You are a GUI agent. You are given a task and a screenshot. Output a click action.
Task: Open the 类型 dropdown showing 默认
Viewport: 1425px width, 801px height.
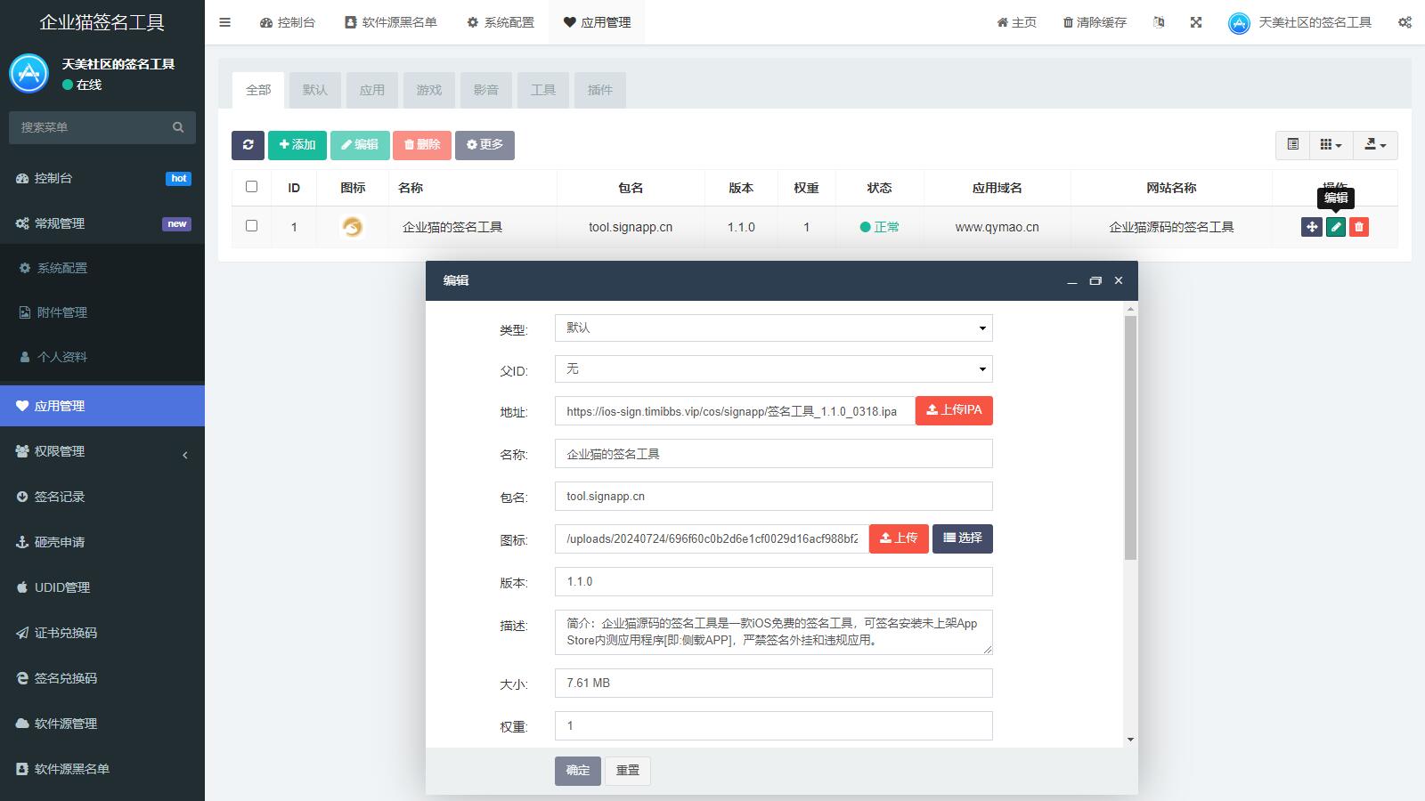tap(773, 328)
